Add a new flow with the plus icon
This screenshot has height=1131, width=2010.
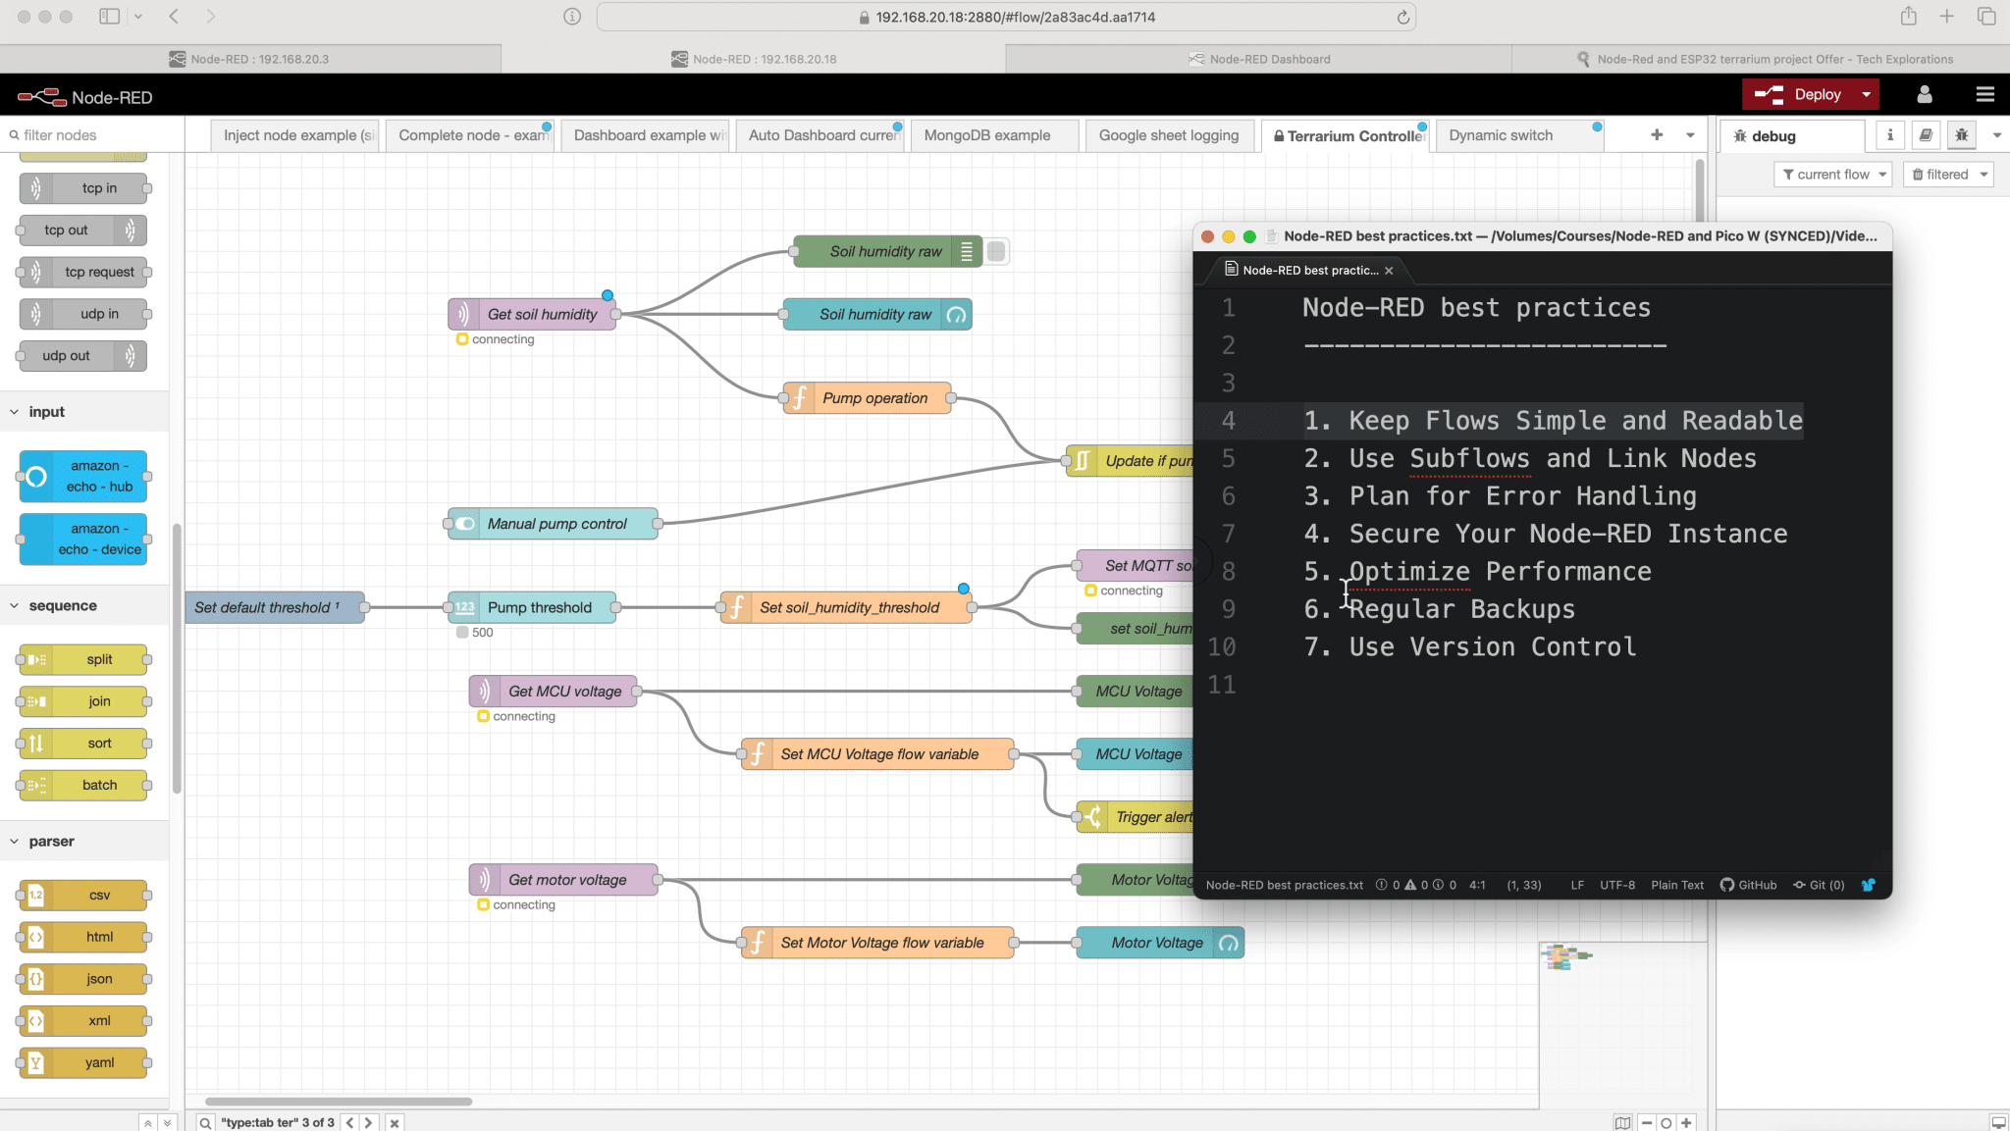point(1657,134)
